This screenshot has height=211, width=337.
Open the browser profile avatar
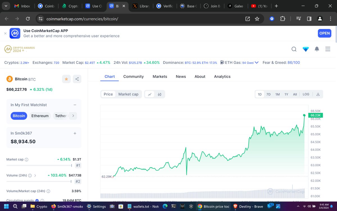coord(320,19)
